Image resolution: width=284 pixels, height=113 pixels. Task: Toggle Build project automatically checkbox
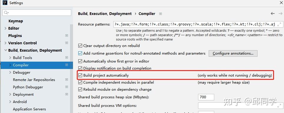80,75
